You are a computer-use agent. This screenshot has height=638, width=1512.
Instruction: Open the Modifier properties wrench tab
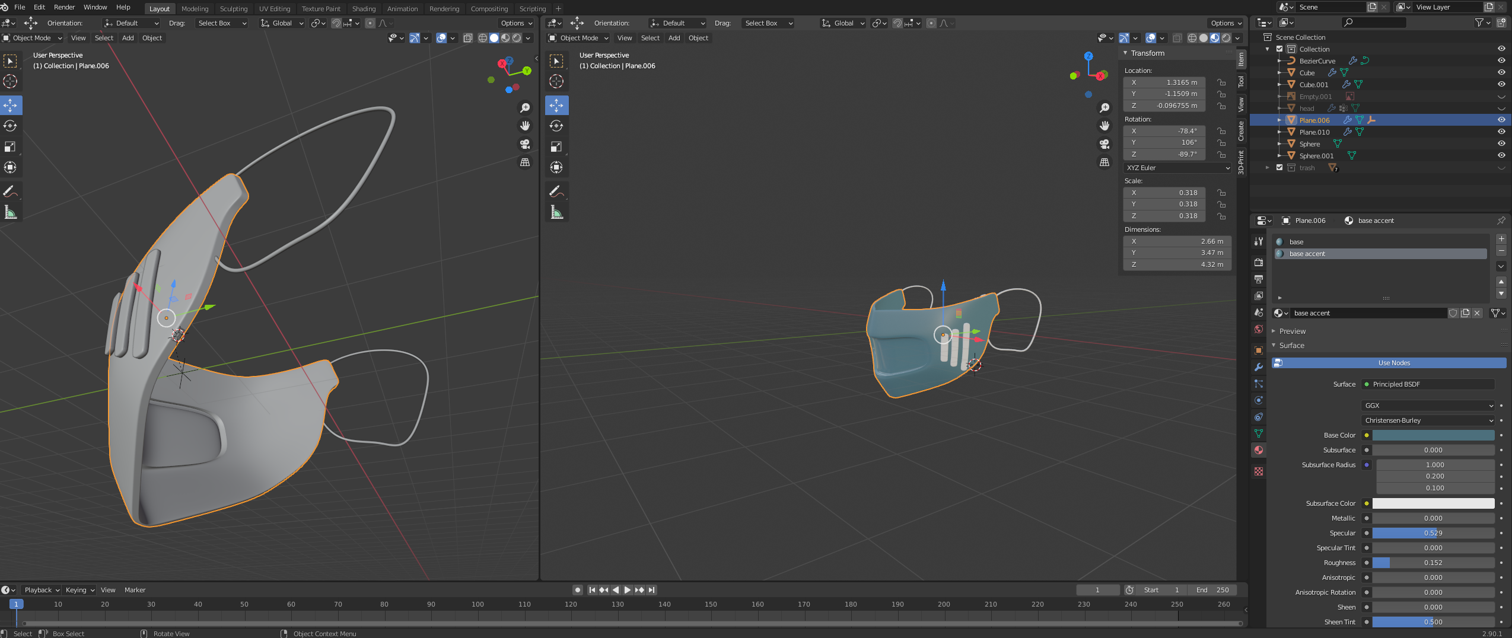(1259, 367)
